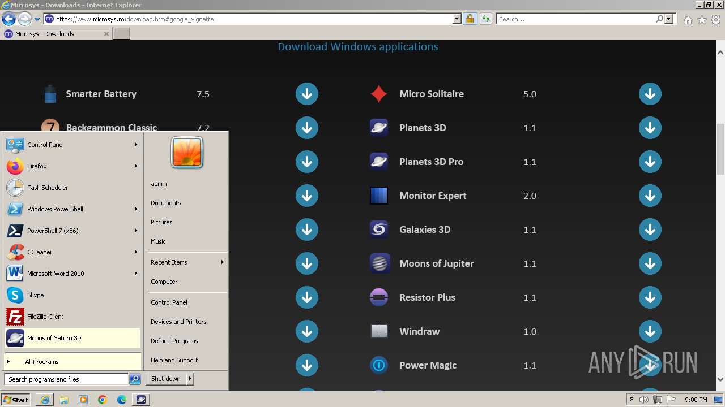Image resolution: width=725 pixels, height=407 pixels.
Task: Click the Planets 3D app icon
Action: [379, 128]
